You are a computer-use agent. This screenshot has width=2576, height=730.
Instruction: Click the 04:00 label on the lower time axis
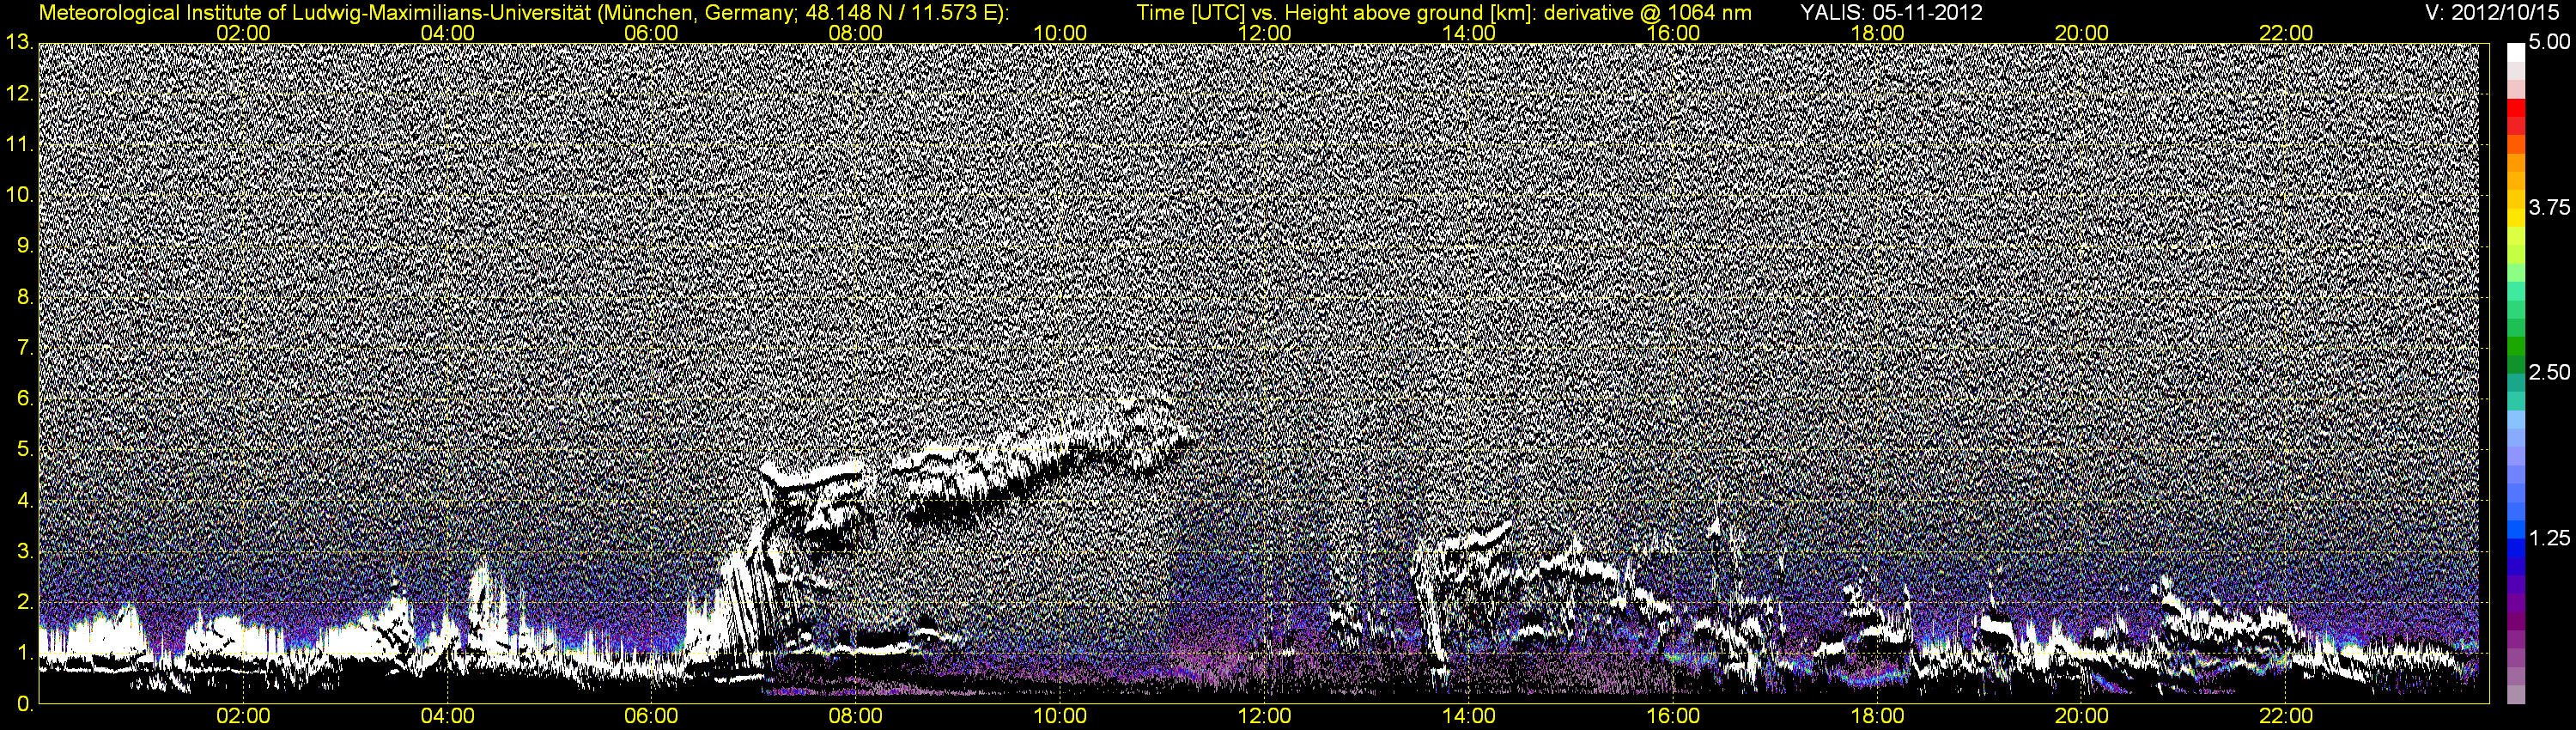447,717
